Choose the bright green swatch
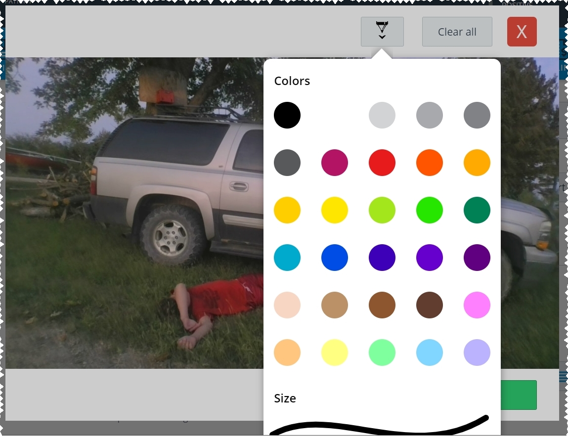This screenshot has height=441, width=568. coord(429,210)
